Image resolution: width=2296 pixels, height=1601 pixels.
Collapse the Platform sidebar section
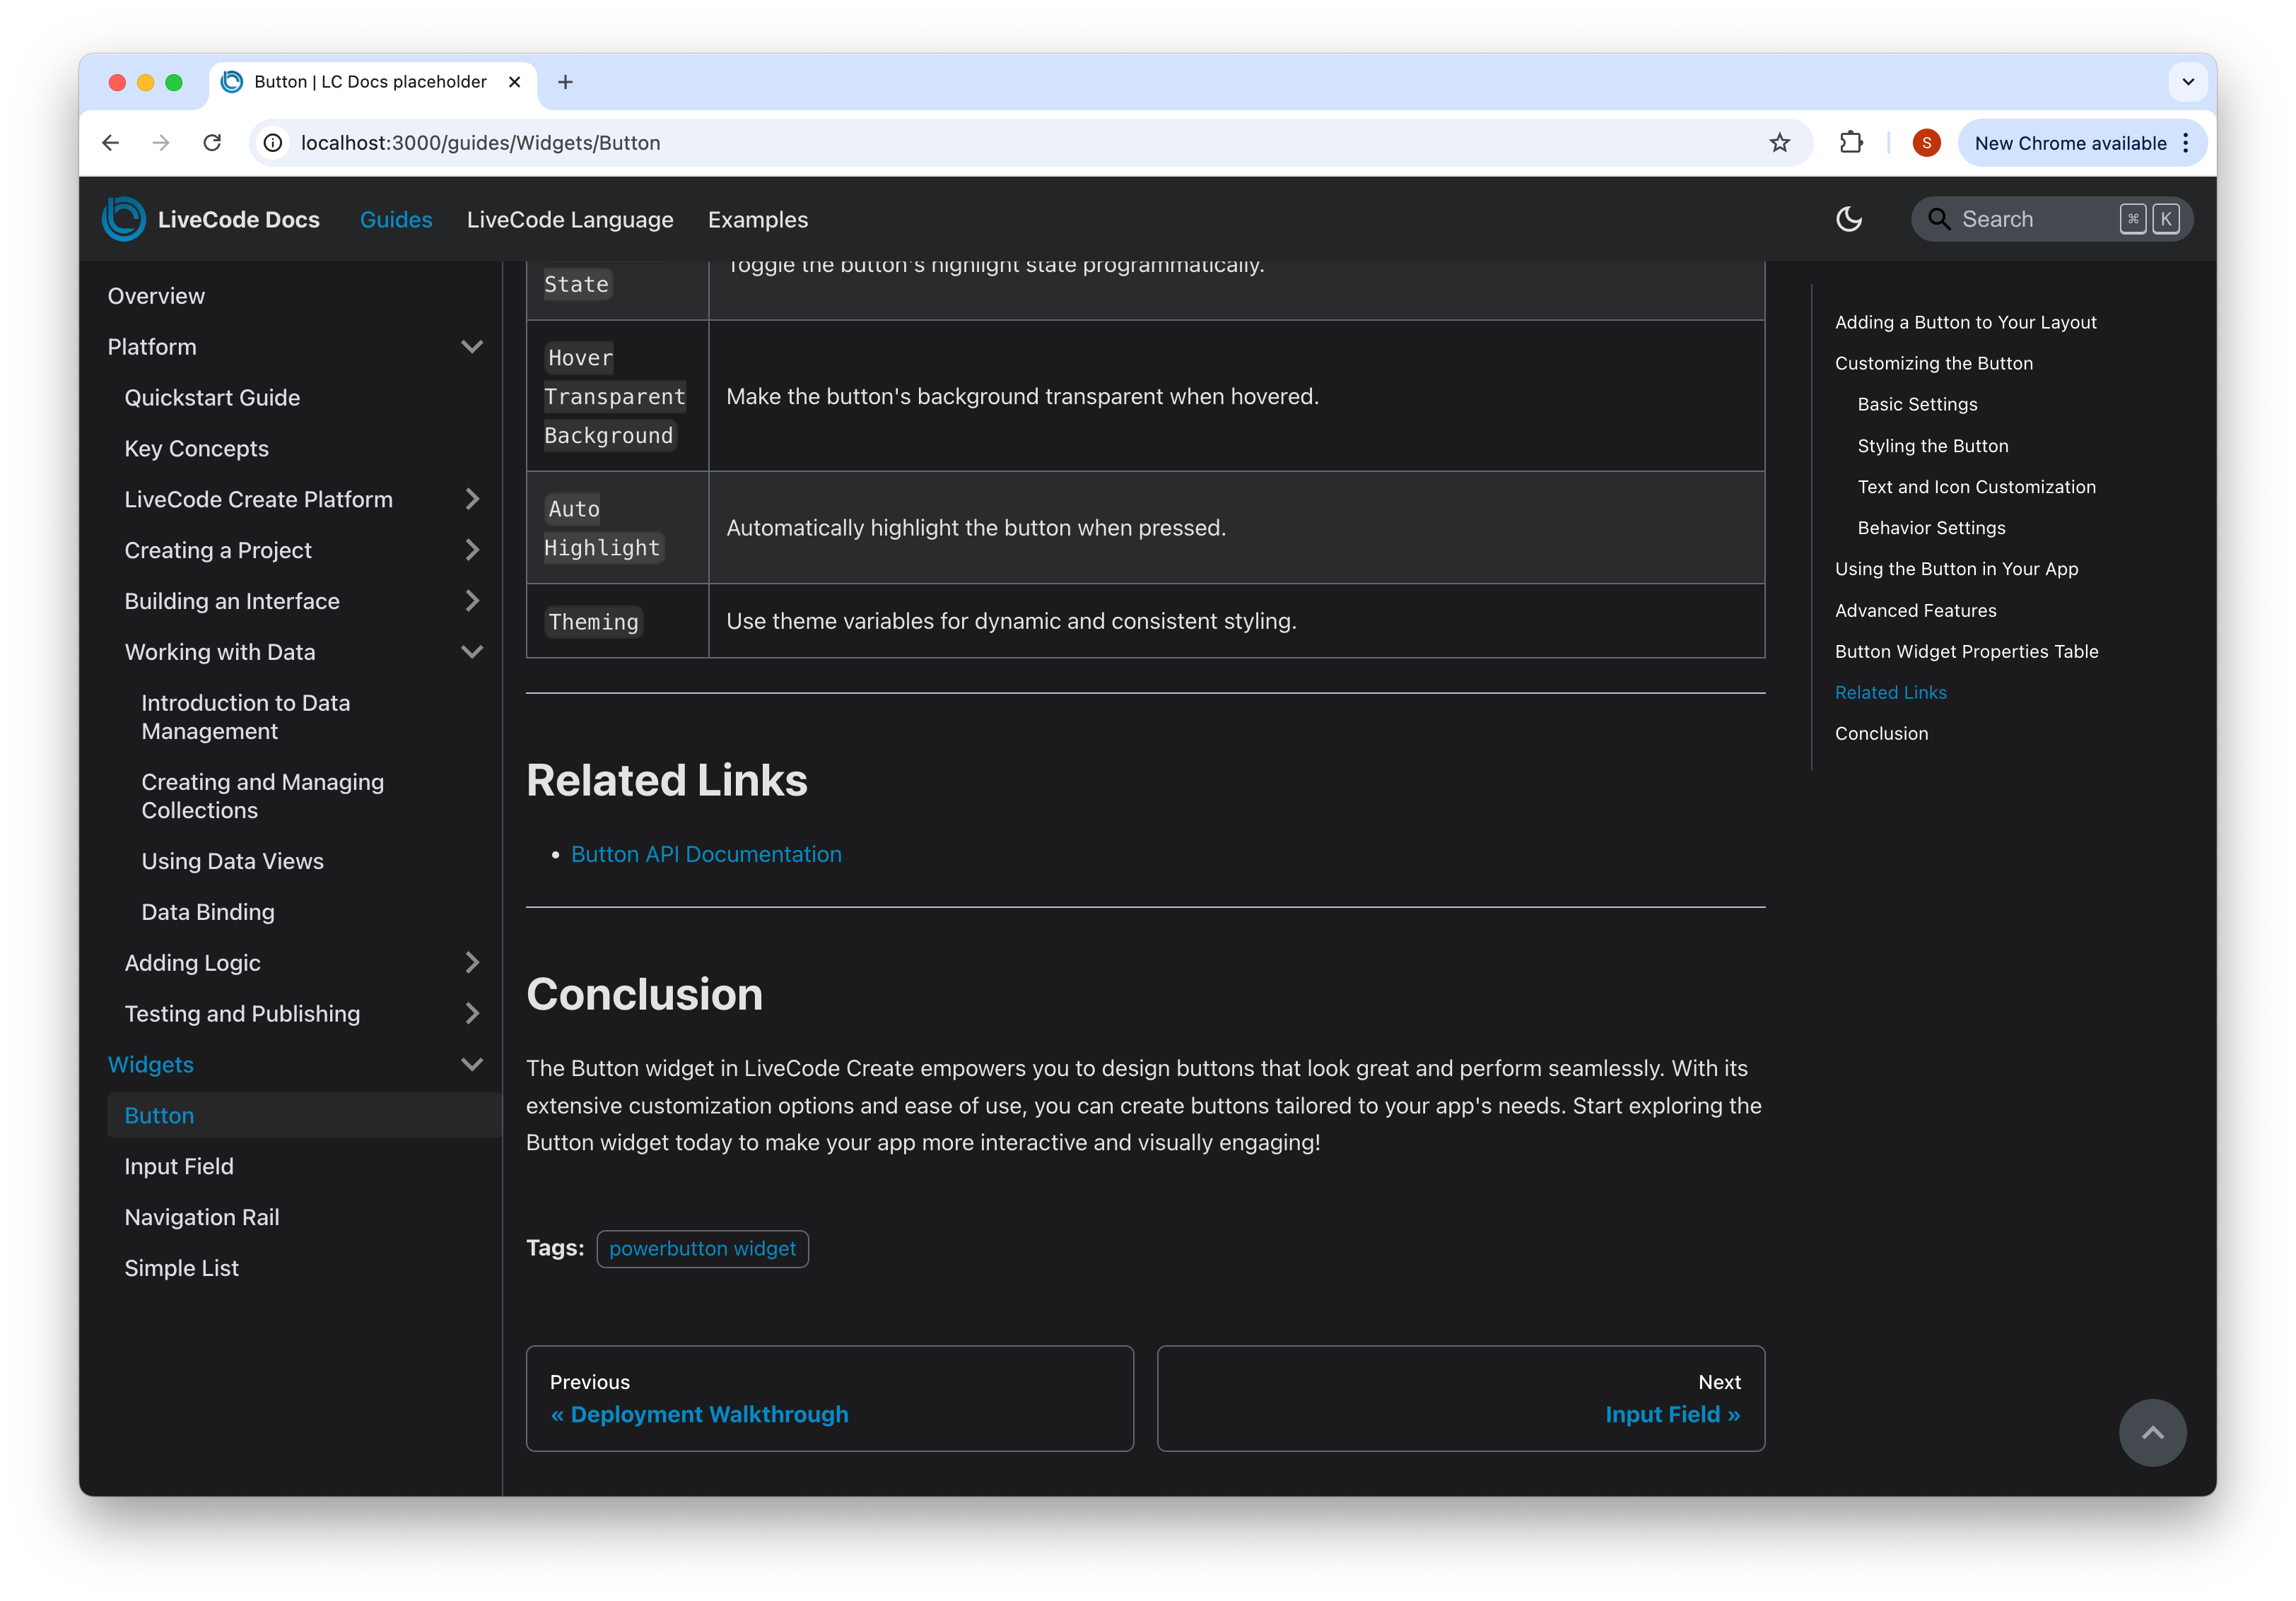(x=471, y=347)
